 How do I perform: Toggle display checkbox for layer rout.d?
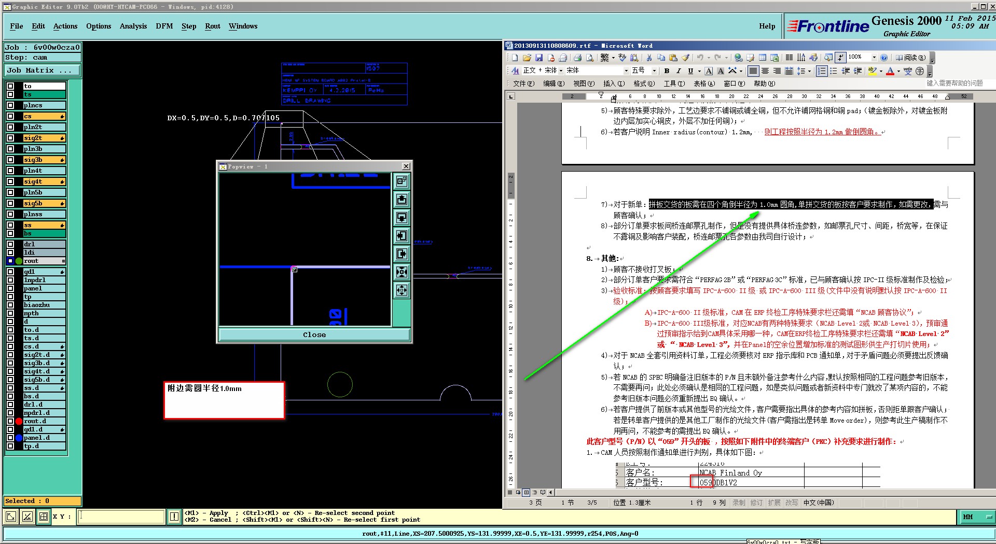click(x=10, y=421)
